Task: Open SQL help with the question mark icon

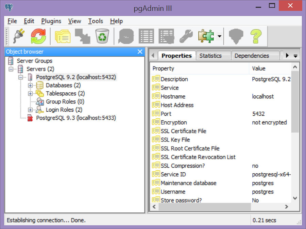Action: point(256,36)
